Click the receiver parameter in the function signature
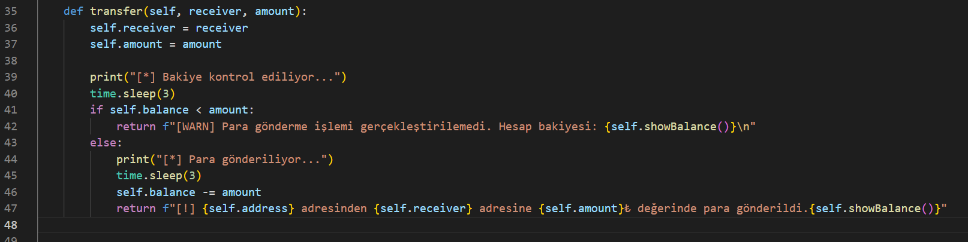Viewport: 968px width, 242px height. [215, 11]
